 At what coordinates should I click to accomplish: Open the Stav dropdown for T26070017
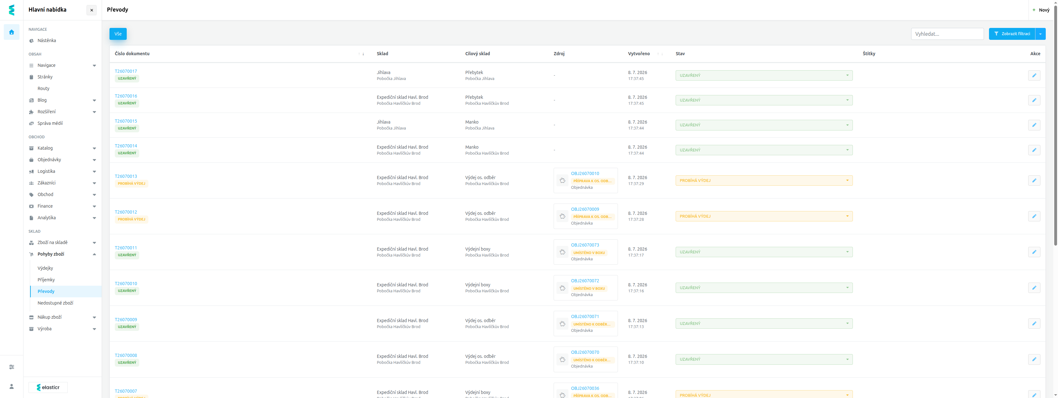click(x=764, y=76)
